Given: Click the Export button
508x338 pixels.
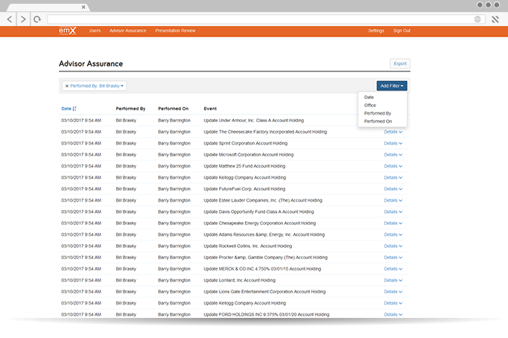Looking at the screenshot, I should click(400, 64).
